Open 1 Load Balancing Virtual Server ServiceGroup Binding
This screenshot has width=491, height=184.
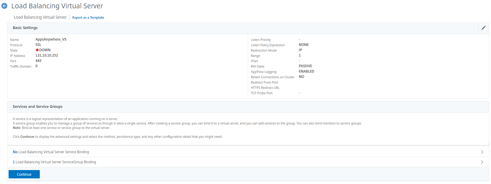point(54,162)
